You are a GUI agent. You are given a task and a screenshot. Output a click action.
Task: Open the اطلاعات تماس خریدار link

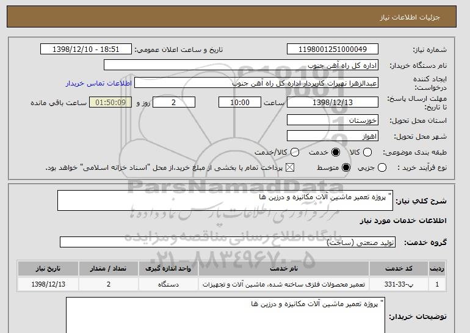coord(99,83)
